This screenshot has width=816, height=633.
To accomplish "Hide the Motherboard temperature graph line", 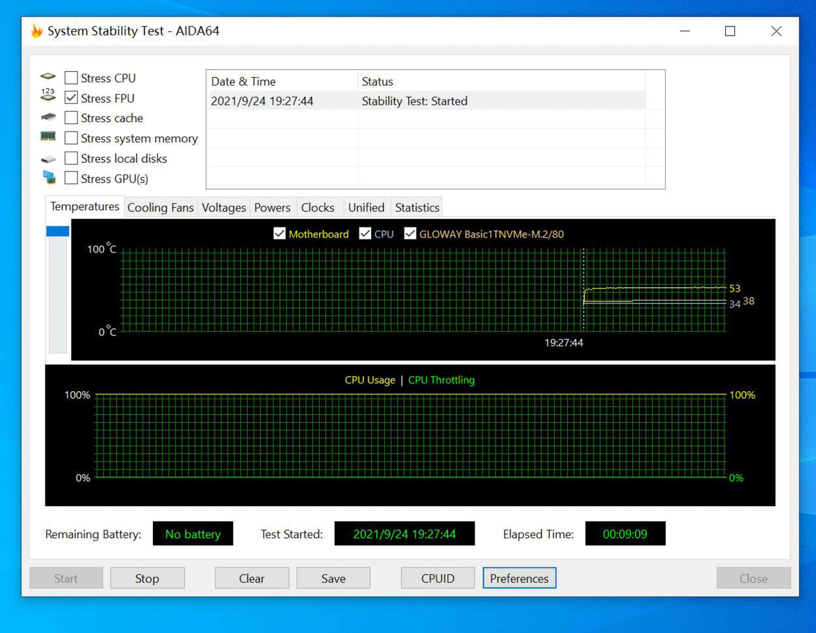I will click(x=279, y=233).
